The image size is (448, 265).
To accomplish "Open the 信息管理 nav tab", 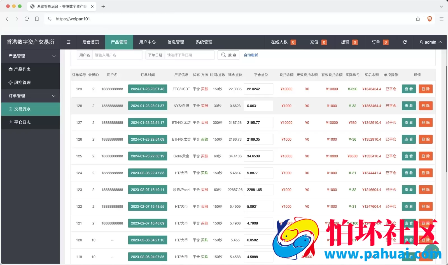I will pyautogui.click(x=176, y=42).
